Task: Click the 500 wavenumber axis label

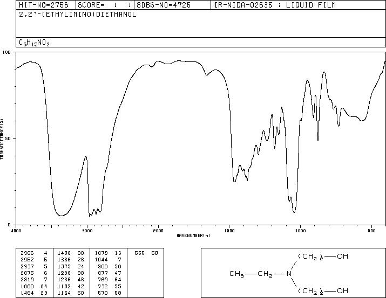Action: (372, 231)
